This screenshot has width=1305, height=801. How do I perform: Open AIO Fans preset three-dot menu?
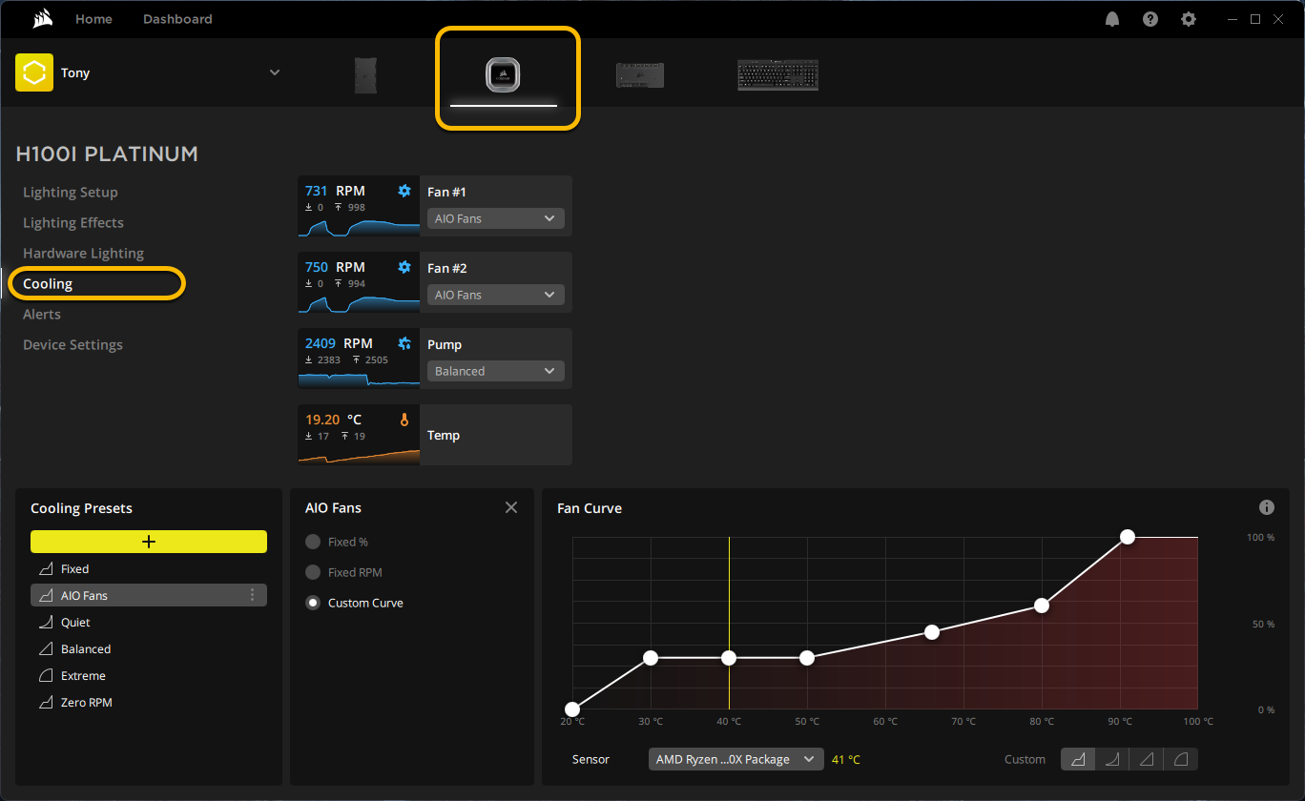point(253,595)
